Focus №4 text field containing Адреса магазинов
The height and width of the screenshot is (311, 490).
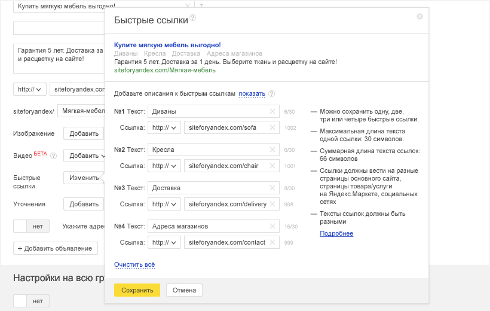coord(213,226)
